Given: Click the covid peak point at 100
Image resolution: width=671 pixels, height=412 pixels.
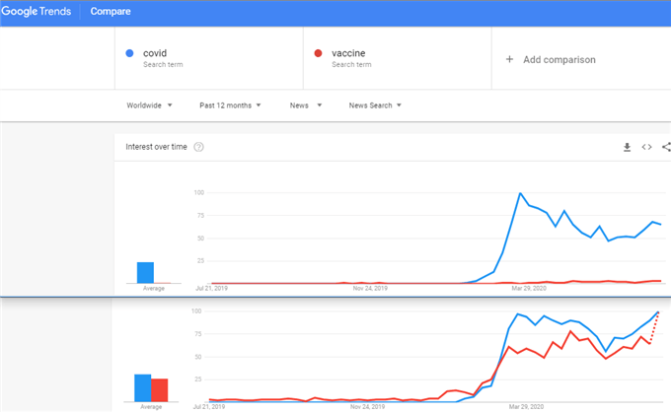Looking at the screenshot, I should [x=520, y=193].
